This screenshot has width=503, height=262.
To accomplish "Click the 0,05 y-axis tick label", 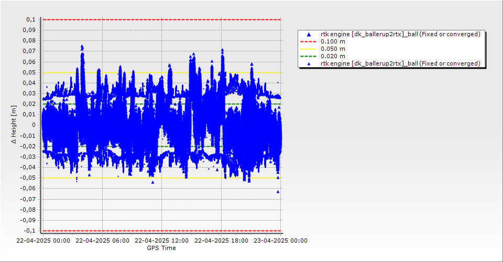I will point(29,72).
